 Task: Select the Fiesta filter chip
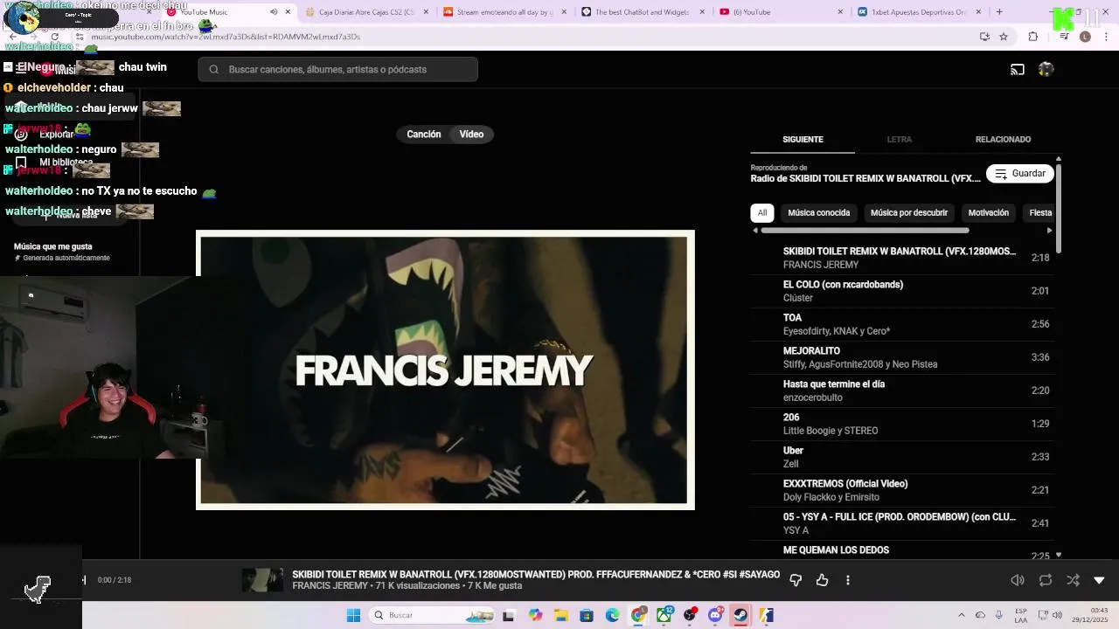click(x=1040, y=213)
